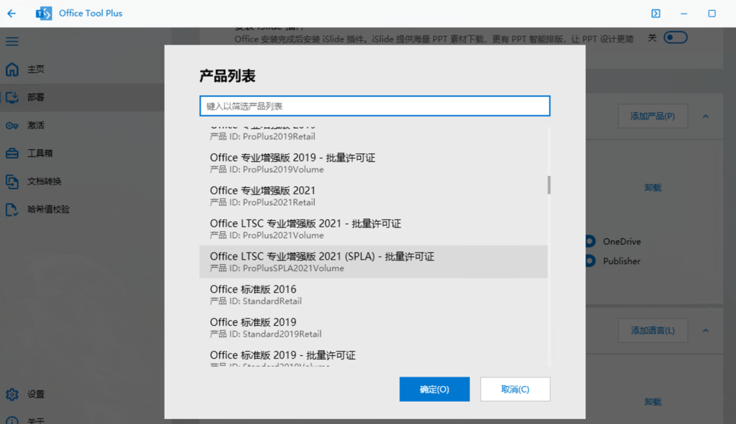Click the Activate (激活) key icon
The width and height of the screenshot is (736, 424).
click(12, 126)
